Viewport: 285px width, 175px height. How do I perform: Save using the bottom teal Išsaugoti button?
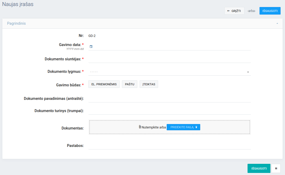[x=259, y=168]
